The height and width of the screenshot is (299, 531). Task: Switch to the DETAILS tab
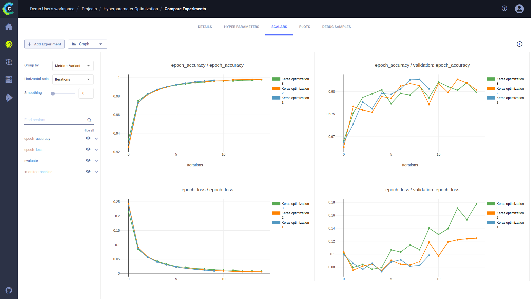205,27
